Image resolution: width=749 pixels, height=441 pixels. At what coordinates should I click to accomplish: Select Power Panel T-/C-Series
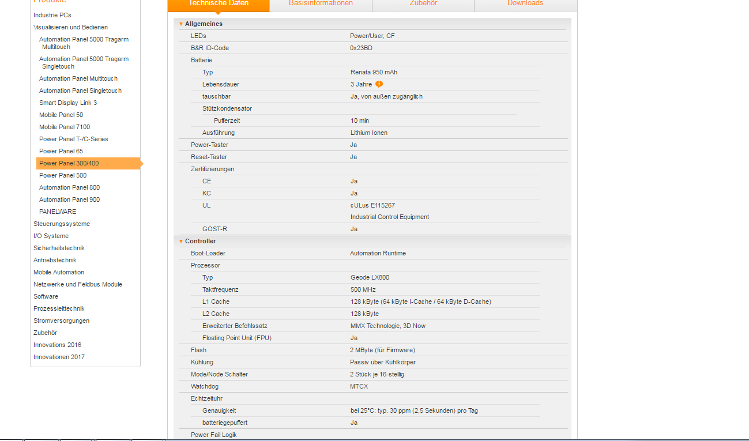click(74, 139)
